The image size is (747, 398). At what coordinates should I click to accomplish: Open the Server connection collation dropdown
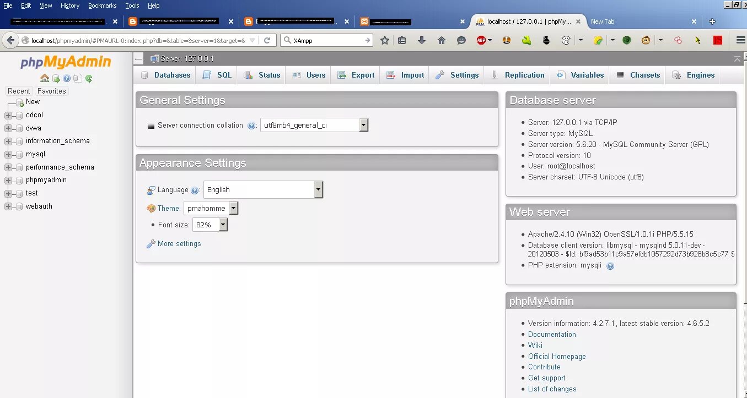point(314,126)
